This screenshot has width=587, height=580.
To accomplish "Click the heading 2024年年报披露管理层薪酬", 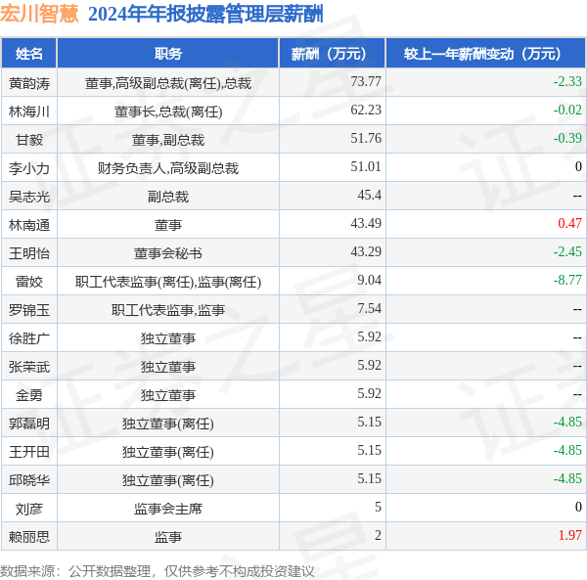I will (x=205, y=15).
